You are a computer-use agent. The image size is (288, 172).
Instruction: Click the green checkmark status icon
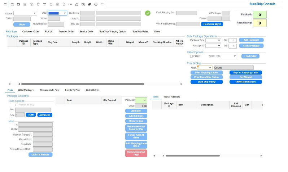[148, 13]
